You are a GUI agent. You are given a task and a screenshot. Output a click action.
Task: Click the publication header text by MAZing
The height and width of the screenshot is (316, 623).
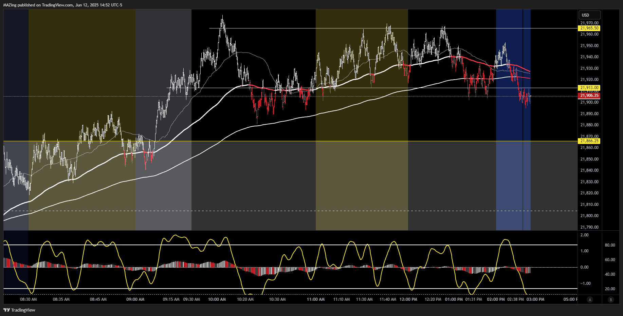coord(63,5)
